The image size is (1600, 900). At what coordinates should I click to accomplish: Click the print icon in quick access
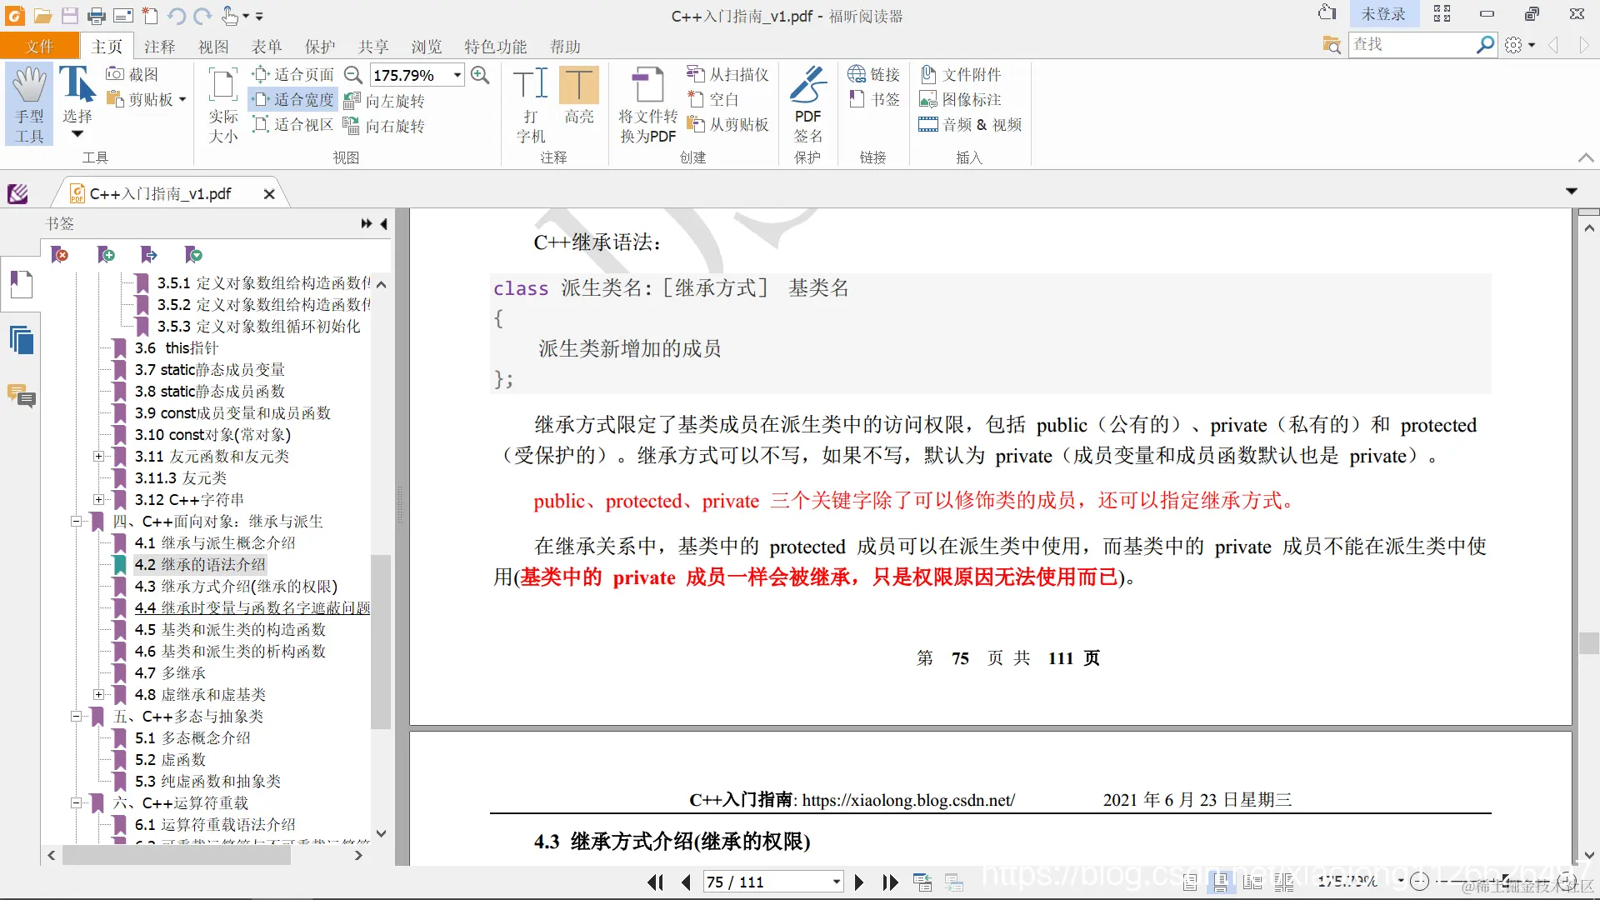click(97, 16)
